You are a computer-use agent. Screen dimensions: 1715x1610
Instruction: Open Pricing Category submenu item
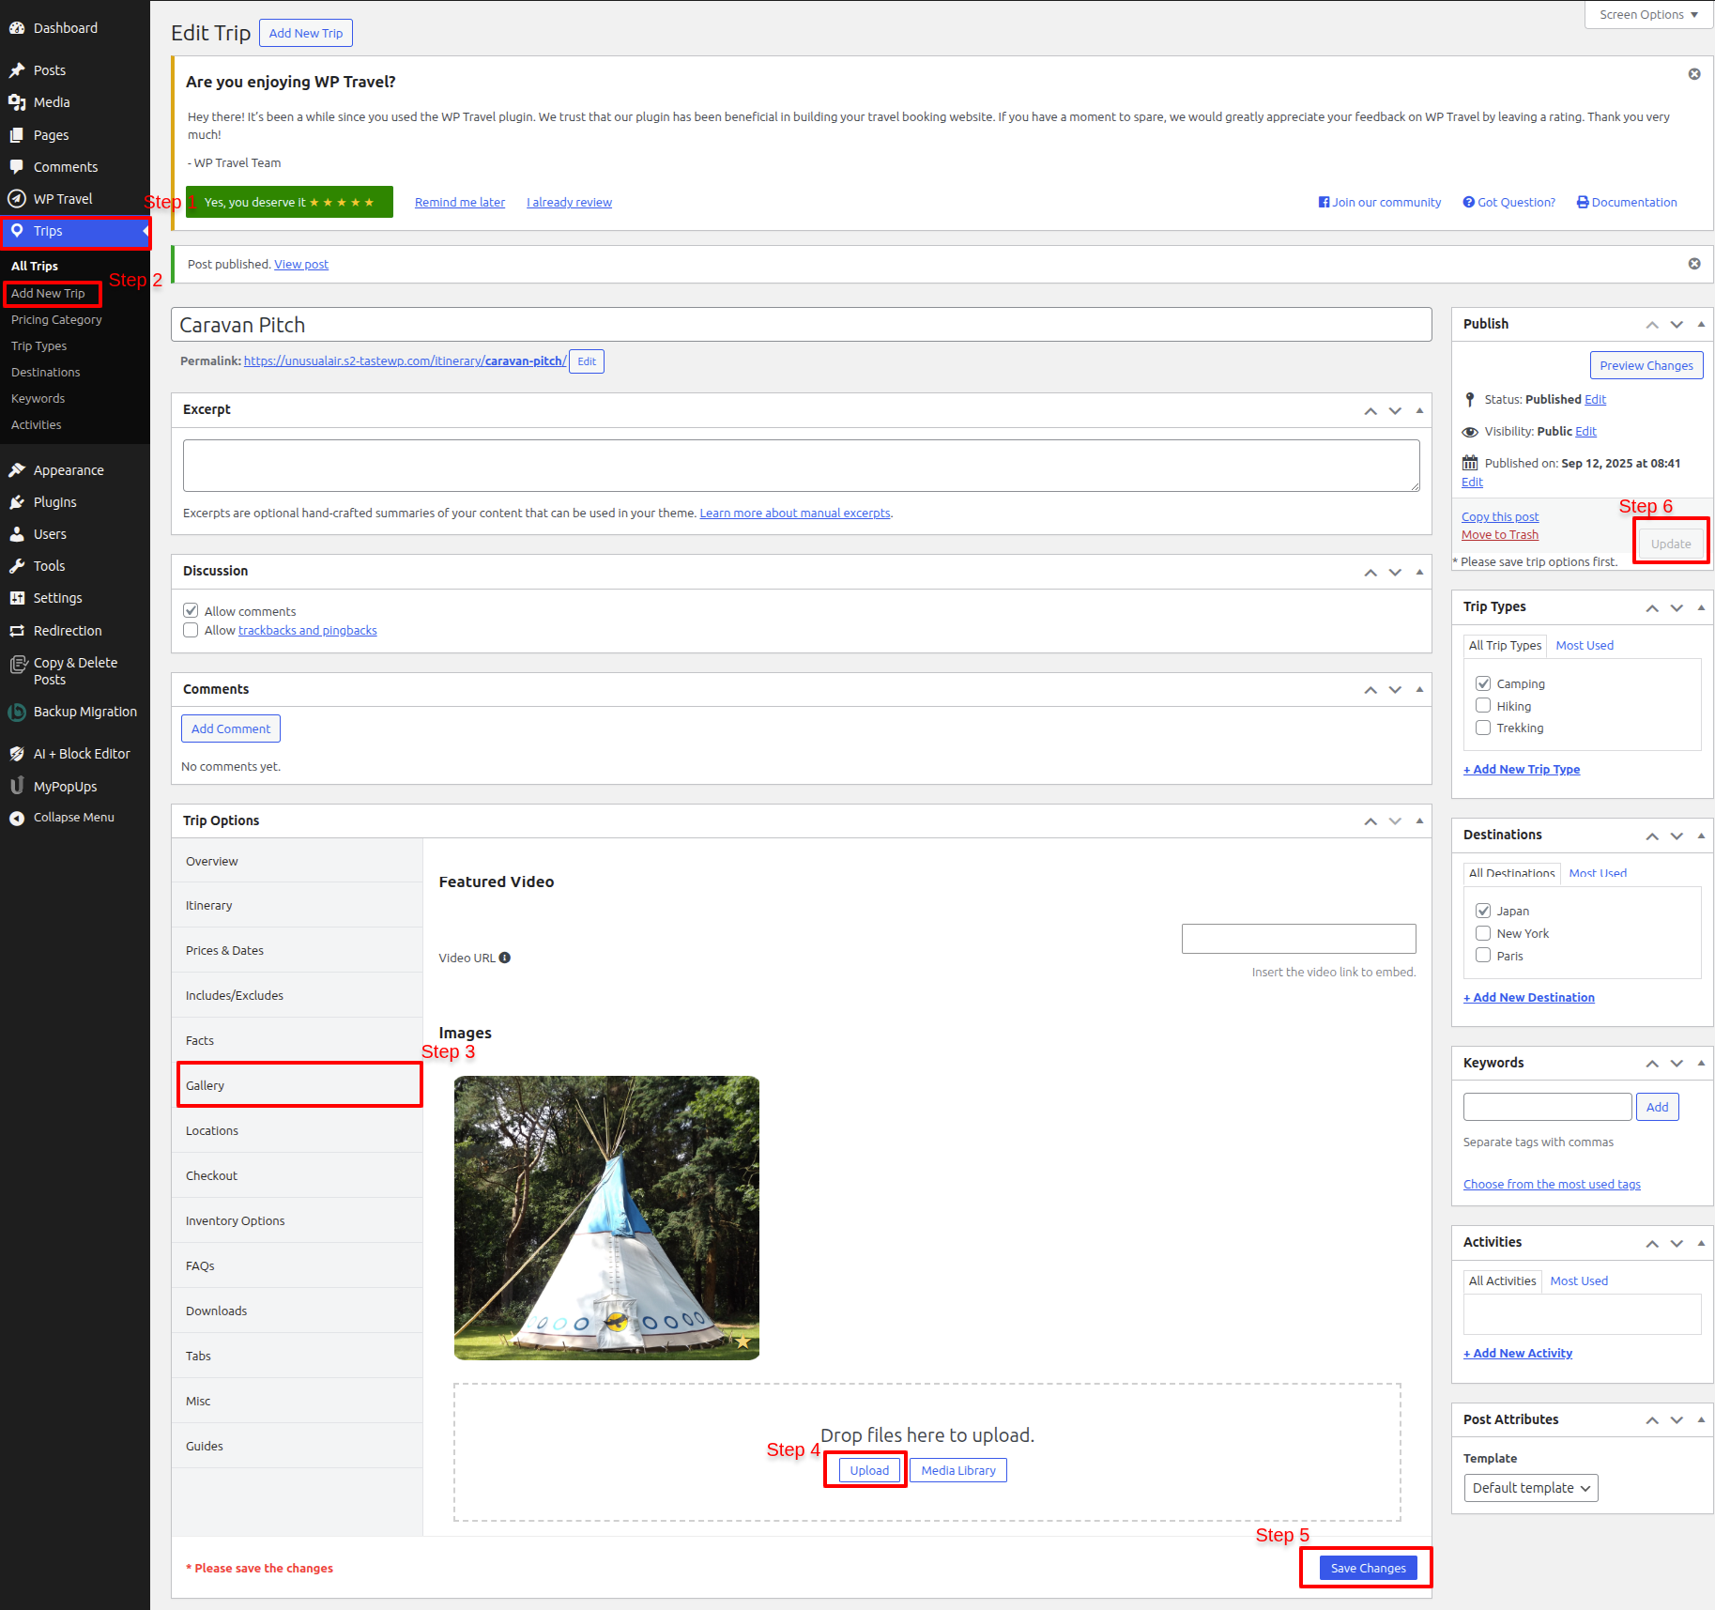56,320
